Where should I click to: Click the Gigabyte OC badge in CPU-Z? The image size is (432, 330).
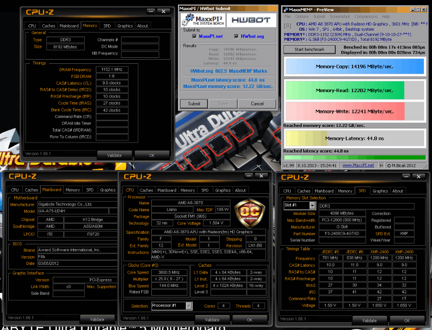coord(250,213)
